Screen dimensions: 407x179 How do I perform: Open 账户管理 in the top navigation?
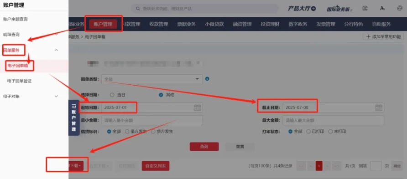tap(103, 24)
